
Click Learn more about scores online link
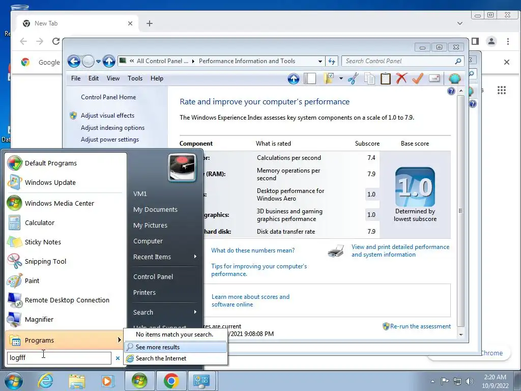[250, 300]
